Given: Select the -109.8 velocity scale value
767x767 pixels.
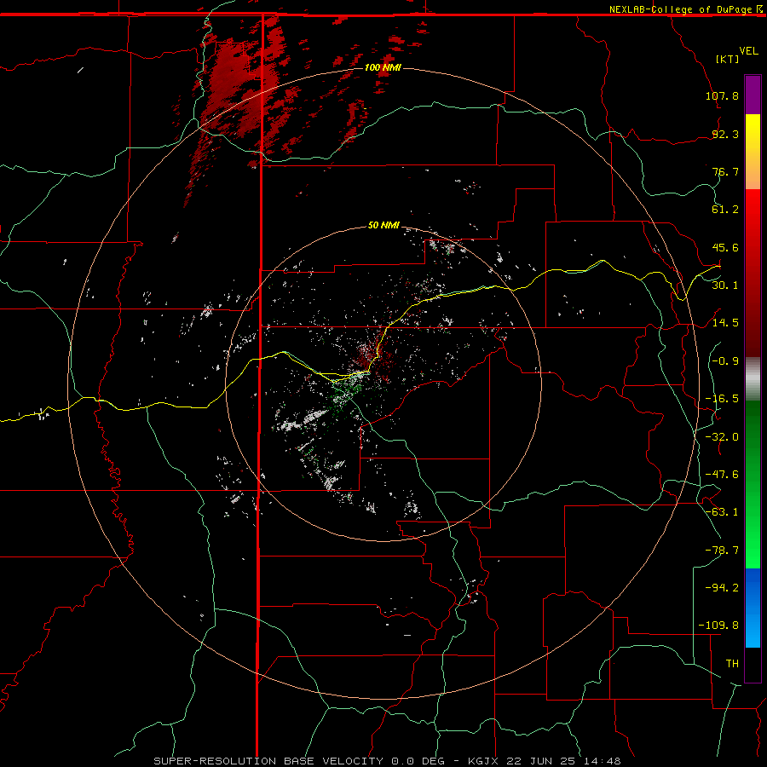Looking at the screenshot, I should click(718, 626).
